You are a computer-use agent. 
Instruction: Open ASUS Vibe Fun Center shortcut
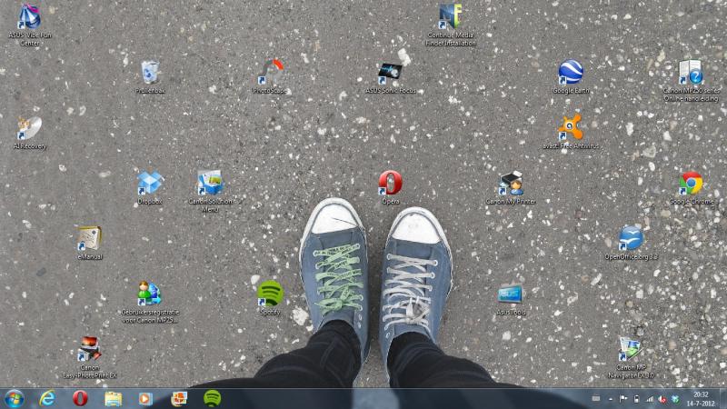[x=30, y=25]
